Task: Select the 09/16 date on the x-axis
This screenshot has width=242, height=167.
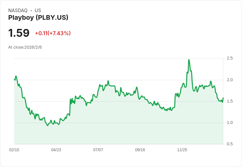Action: [x=140, y=150]
